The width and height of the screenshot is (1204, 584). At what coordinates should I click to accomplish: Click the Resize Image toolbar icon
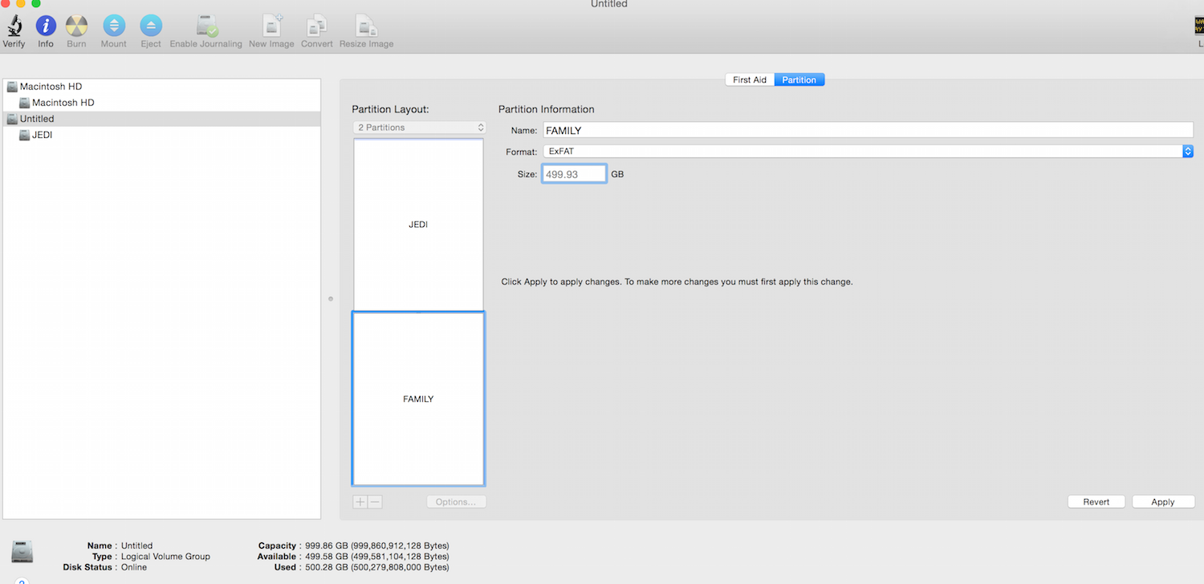point(367,26)
